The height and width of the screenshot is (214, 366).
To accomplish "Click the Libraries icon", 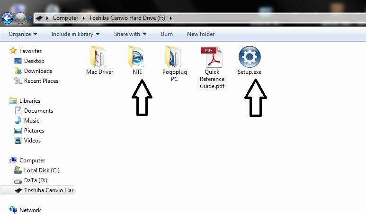I will (x=13, y=100).
